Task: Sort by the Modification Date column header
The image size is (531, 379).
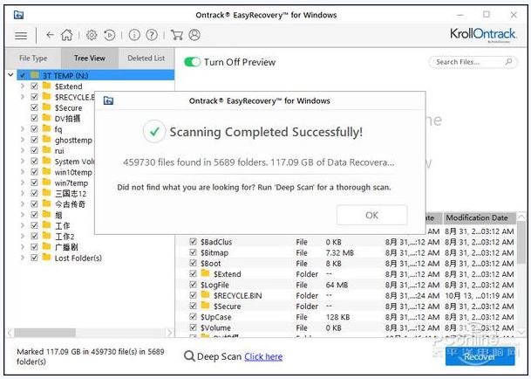Action: pos(480,218)
